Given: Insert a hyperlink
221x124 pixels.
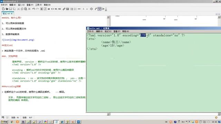Looking at the screenshot, I should pyautogui.click(x=64, y=9).
